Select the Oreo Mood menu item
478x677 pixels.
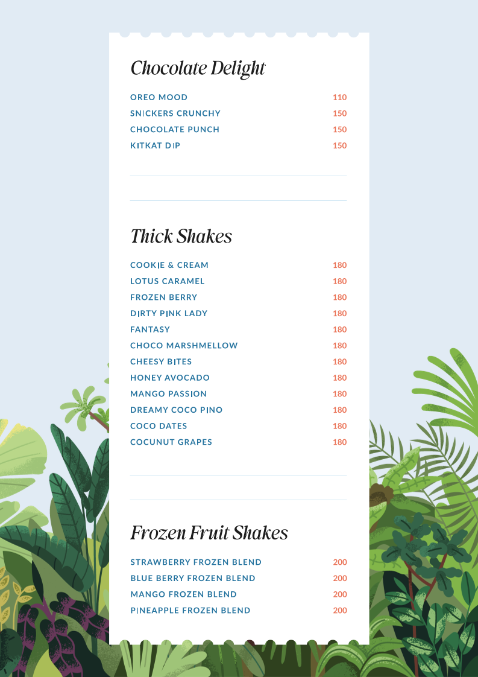(159, 97)
